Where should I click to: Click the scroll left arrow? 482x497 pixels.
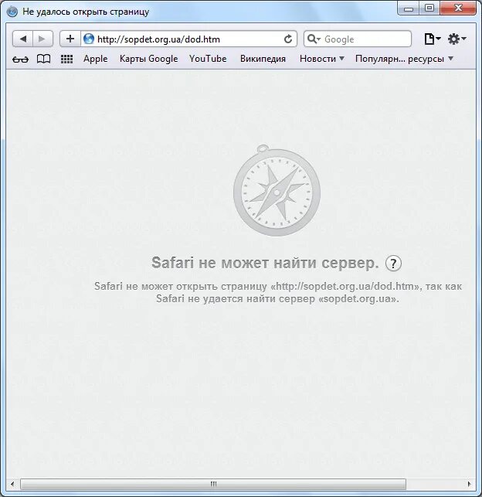point(12,484)
